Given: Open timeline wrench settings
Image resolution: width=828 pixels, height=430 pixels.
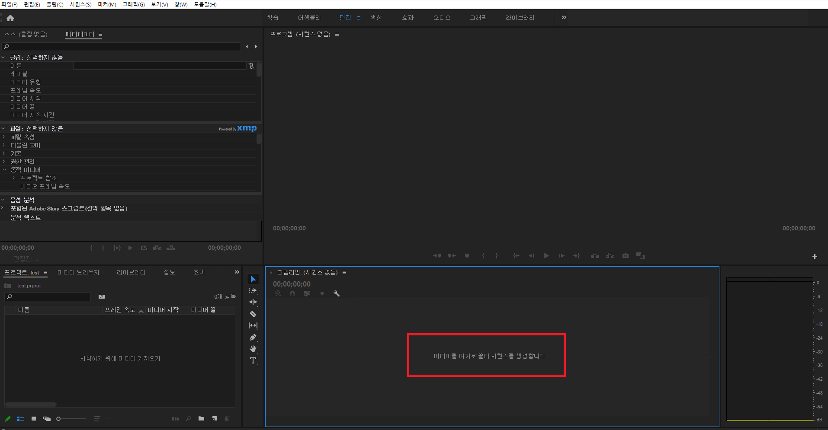Looking at the screenshot, I should (x=337, y=293).
